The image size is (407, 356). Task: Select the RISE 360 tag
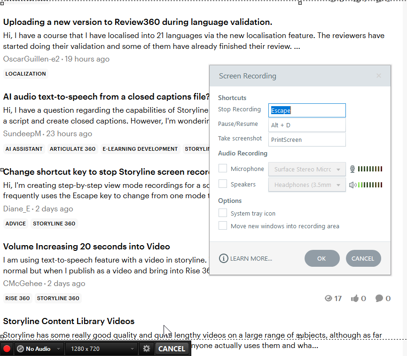click(x=18, y=298)
